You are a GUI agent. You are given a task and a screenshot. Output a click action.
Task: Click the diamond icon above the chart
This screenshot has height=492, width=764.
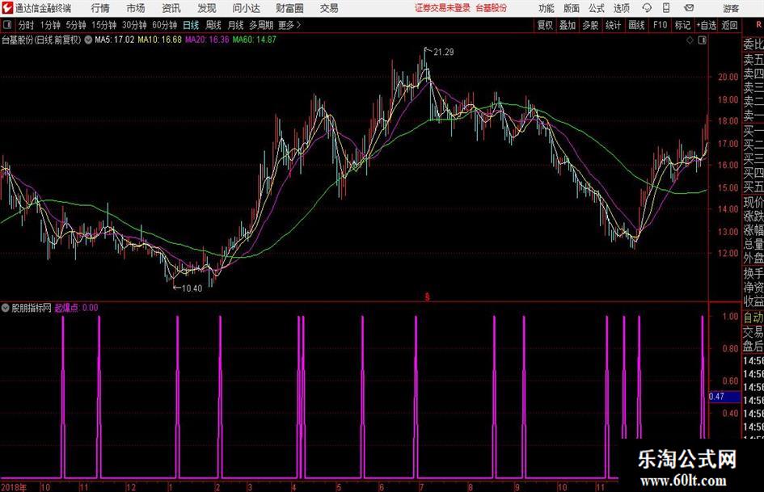coord(690,40)
